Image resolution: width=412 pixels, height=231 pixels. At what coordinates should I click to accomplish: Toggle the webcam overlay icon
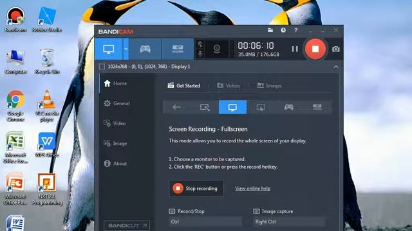(x=216, y=49)
